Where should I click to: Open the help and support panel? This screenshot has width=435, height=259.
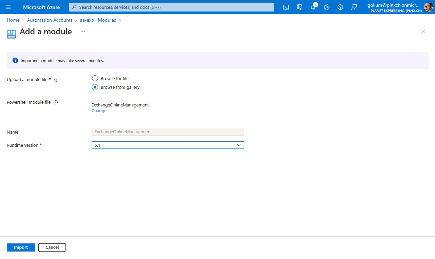point(340,7)
